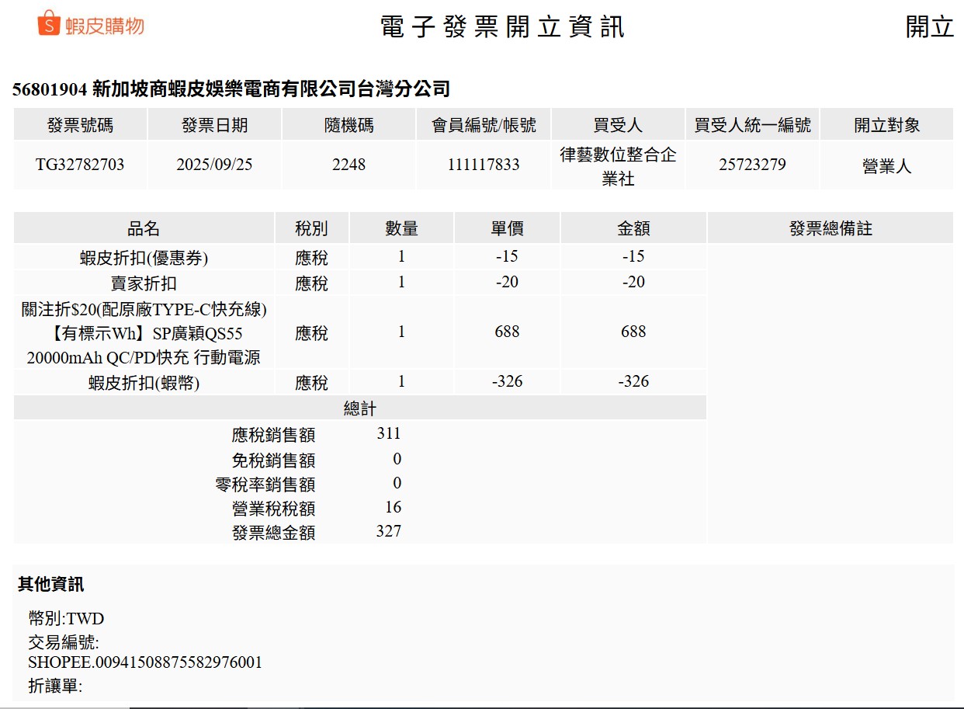Click member account number 111117833
Screen dimensions: 964x709
click(x=484, y=165)
